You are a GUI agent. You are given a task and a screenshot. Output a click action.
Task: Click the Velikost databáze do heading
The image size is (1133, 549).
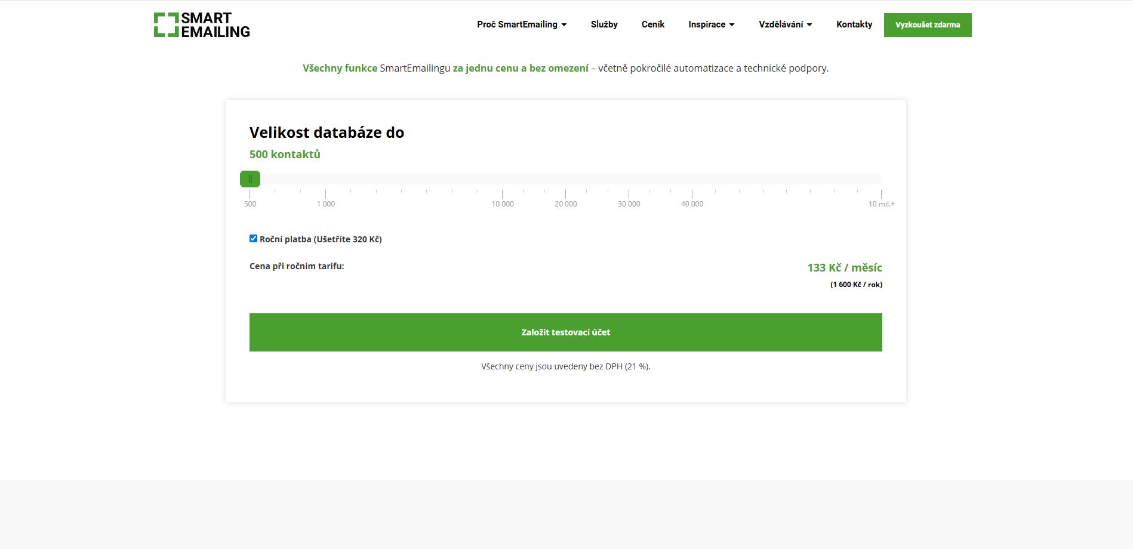click(x=327, y=132)
